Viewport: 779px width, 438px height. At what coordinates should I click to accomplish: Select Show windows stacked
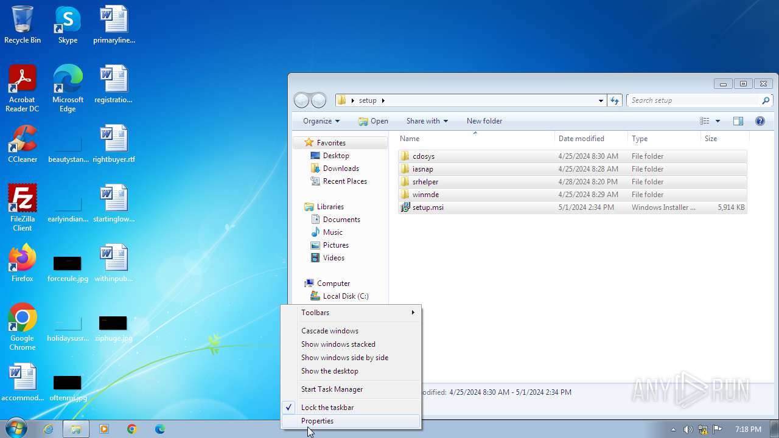[x=351, y=344]
